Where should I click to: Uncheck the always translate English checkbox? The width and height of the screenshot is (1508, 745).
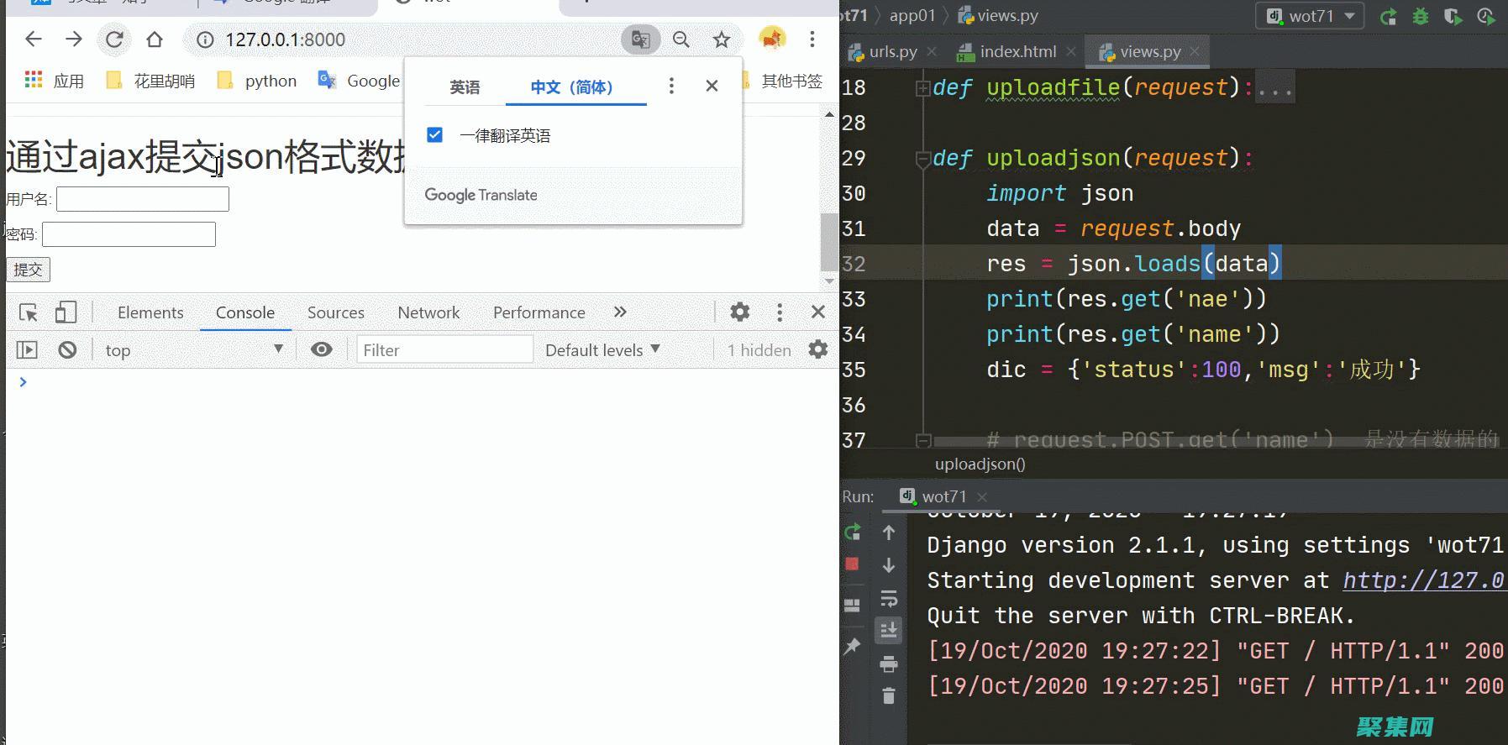coord(434,135)
